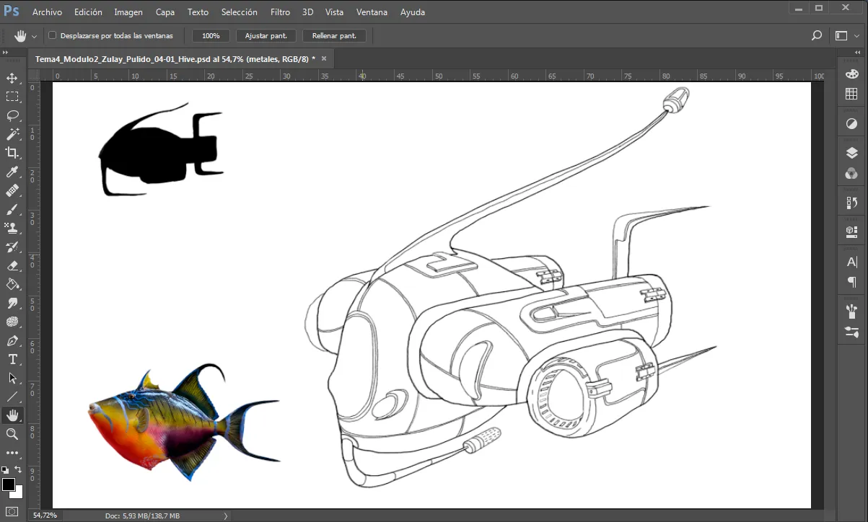The image size is (868, 522).
Task: Open status bar info arrow
Action: coord(226,516)
